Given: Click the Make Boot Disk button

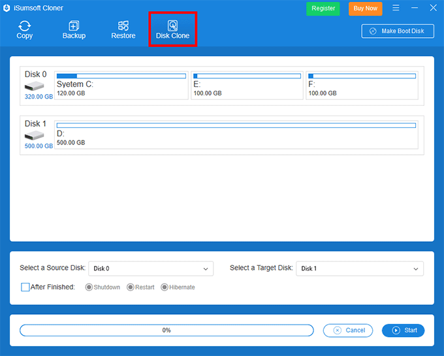Looking at the screenshot, I should (398, 31).
